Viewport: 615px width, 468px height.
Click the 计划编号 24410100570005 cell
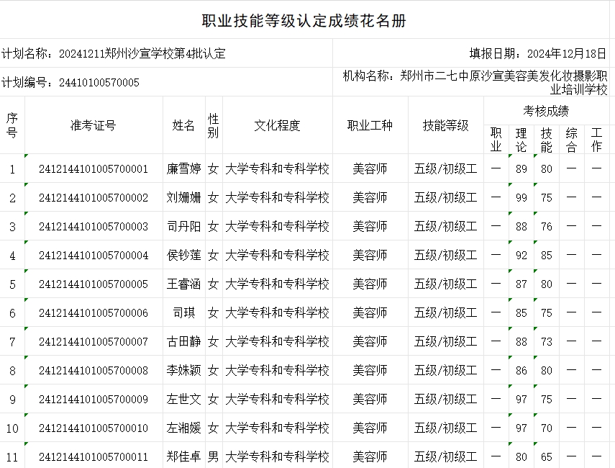(x=70, y=82)
